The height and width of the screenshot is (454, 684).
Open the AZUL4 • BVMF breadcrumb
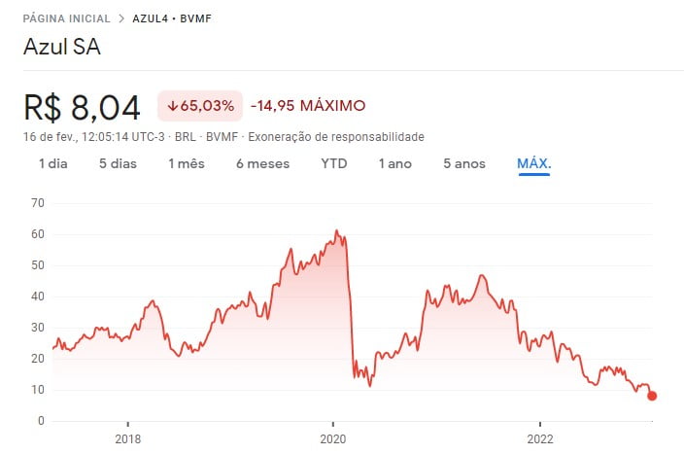[171, 18]
